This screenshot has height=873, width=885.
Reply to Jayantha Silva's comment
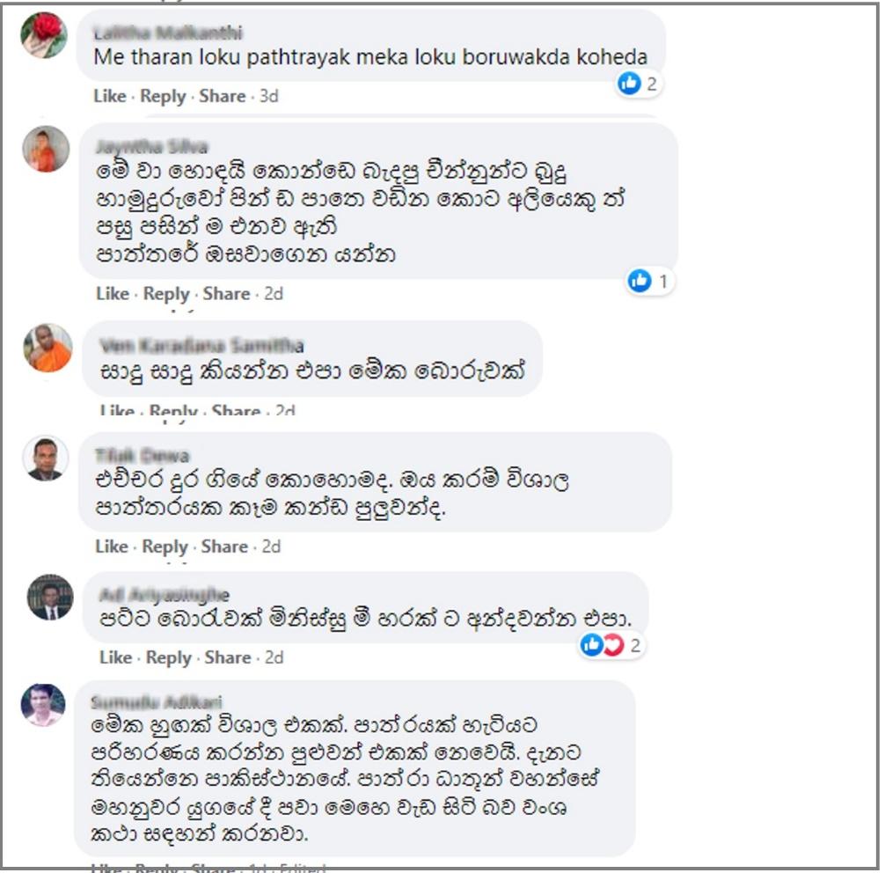coord(166,294)
